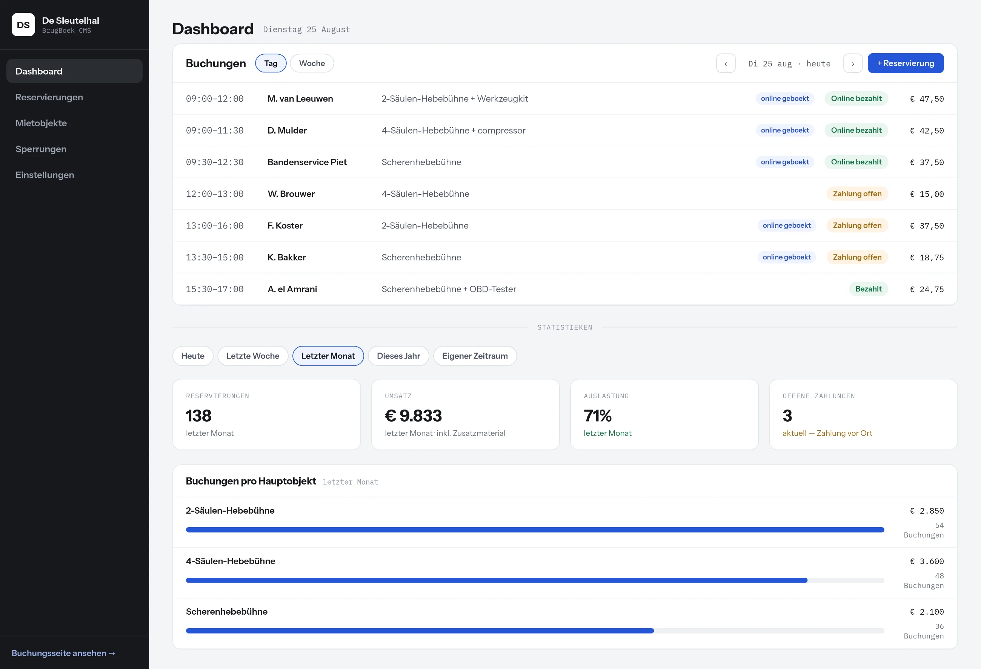The image size is (981, 669).
Task: Click Scherenhebebühne + OBD-Tester description
Action: 449,289
